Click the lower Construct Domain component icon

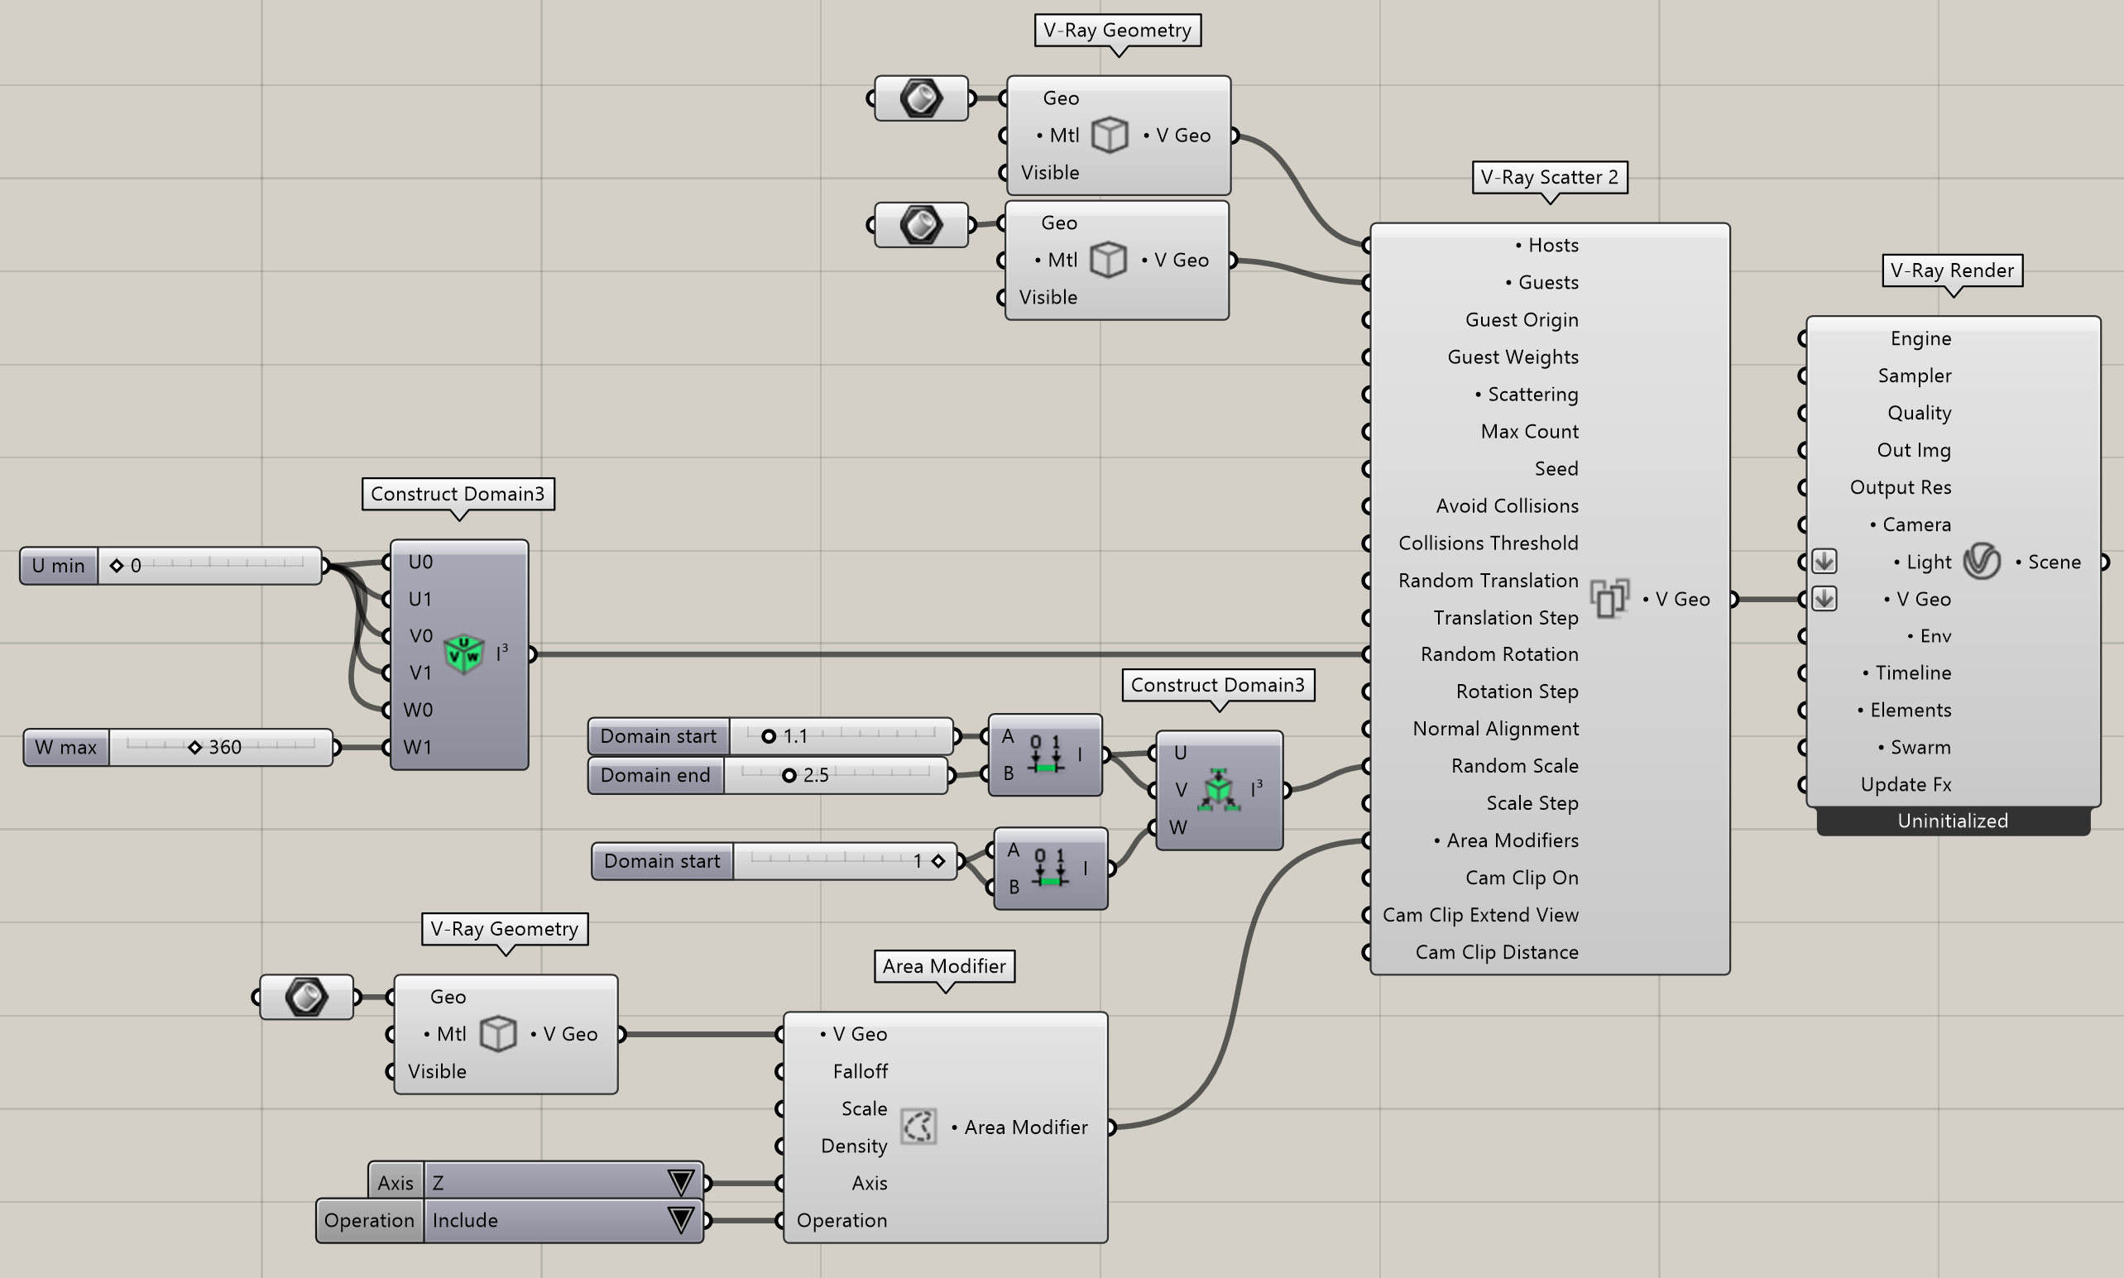[x=1051, y=868]
